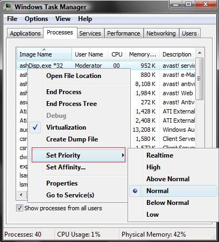Toggle the Virtualization checkmark item
Screen dimensions: 219x242
(66, 127)
